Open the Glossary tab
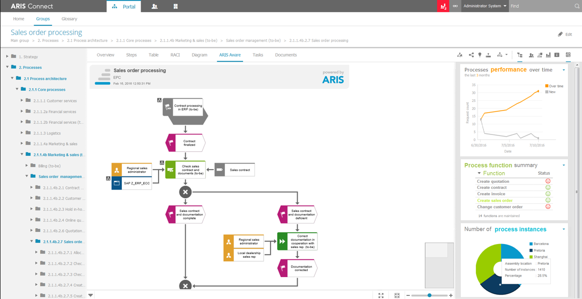This screenshot has width=582, height=299. click(69, 18)
